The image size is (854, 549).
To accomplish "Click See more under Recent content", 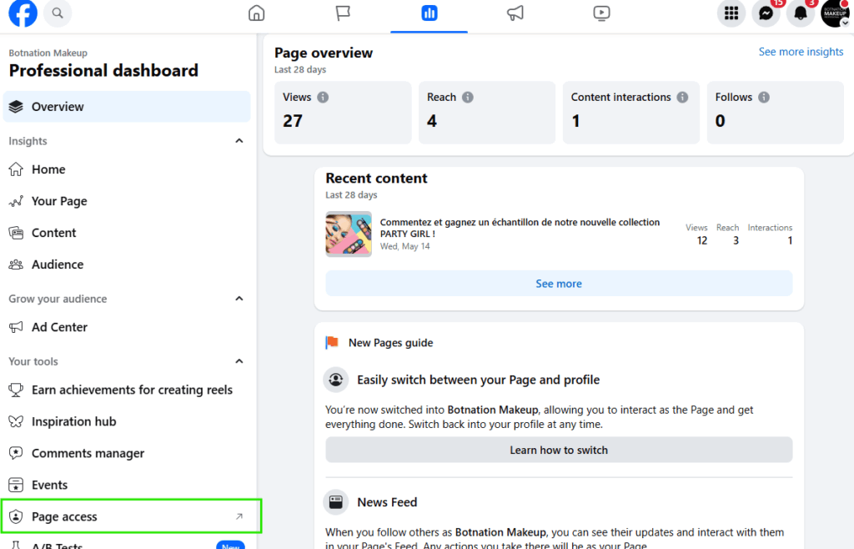I will click(559, 284).
